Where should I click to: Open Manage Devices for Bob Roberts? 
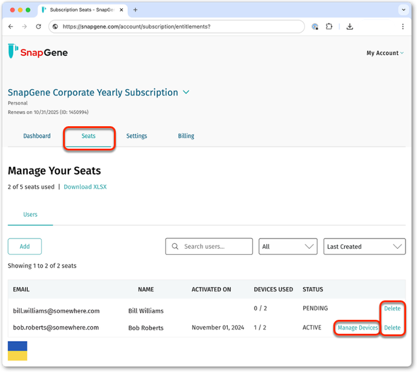[358, 328]
